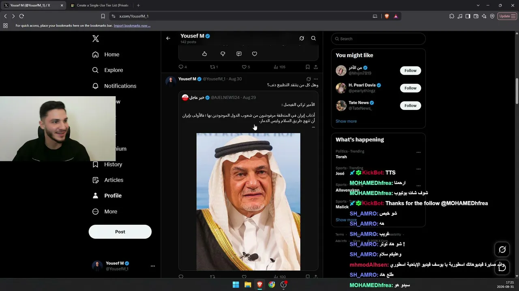Open a new browser tab
The height and width of the screenshot is (291, 519).
(x=138, y=5)
